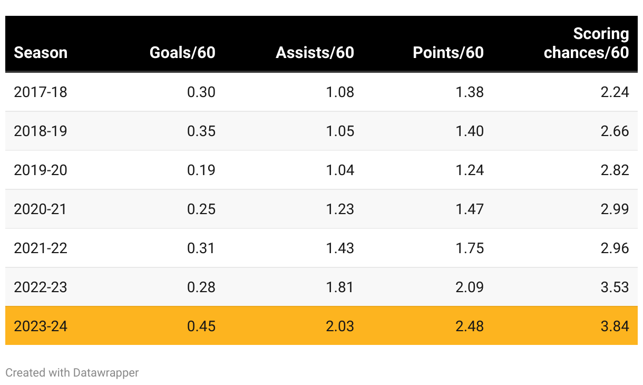Select the 2020-21 season cell

41,209
